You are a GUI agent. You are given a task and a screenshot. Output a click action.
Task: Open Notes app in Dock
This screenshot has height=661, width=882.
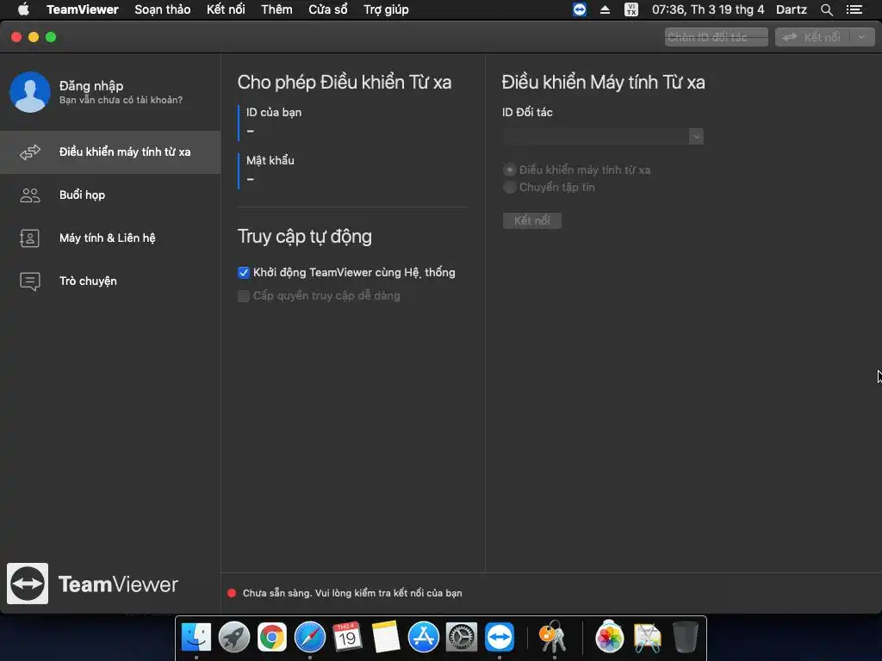(385, 638)
